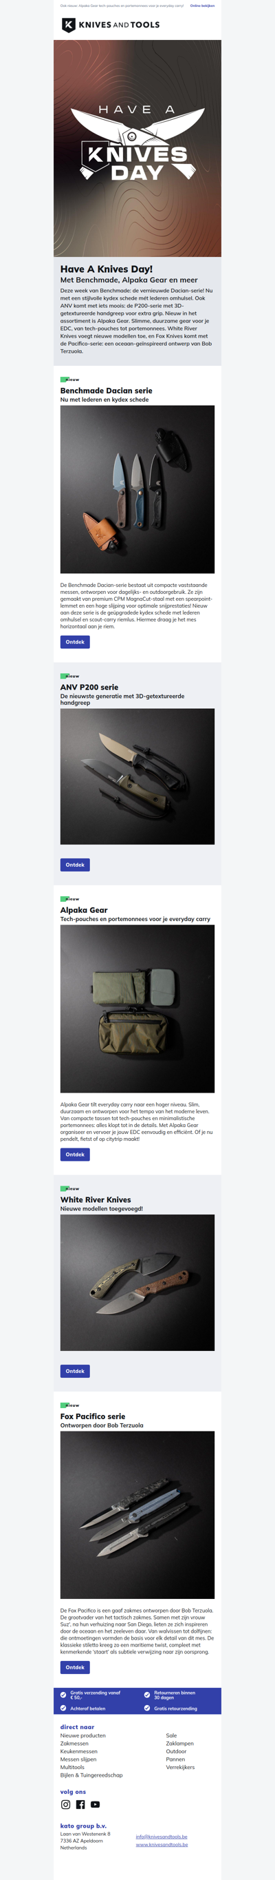This screenshot has width=275, height=1880.
Task: Open the Instagram icon under volg ons
Action: pyautogui.click(x=65, y=1804)
